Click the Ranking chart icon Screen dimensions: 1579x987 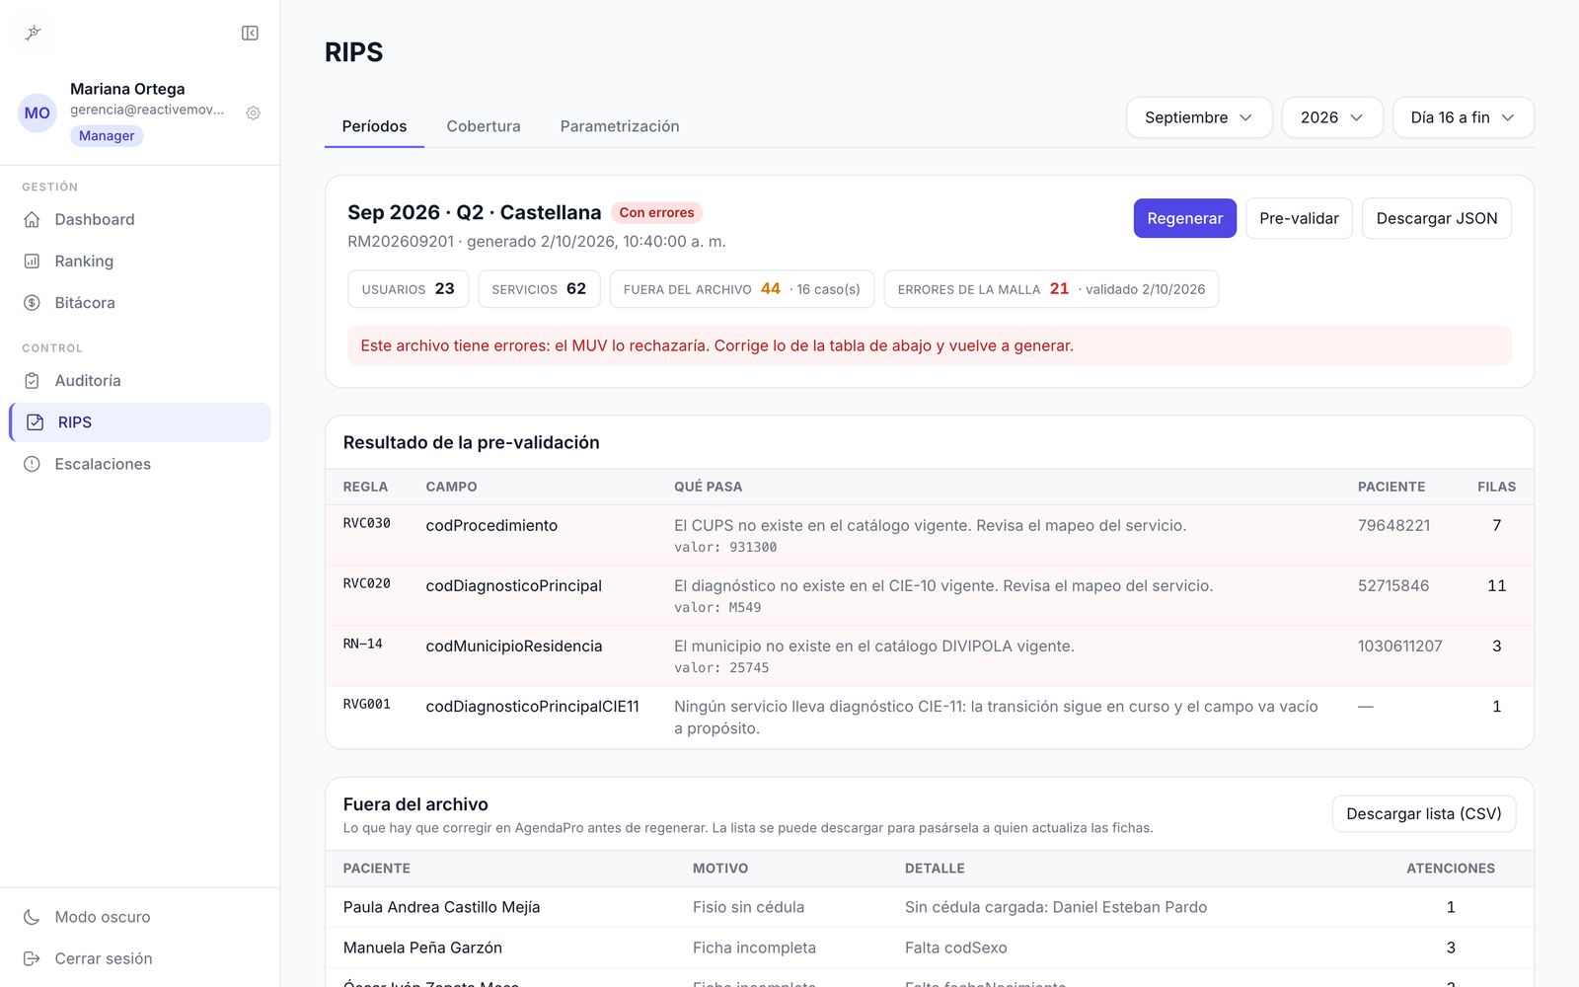pos(33,262)
